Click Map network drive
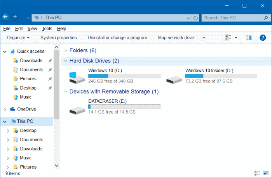This screenshot has width=272, height=178. 176,38
